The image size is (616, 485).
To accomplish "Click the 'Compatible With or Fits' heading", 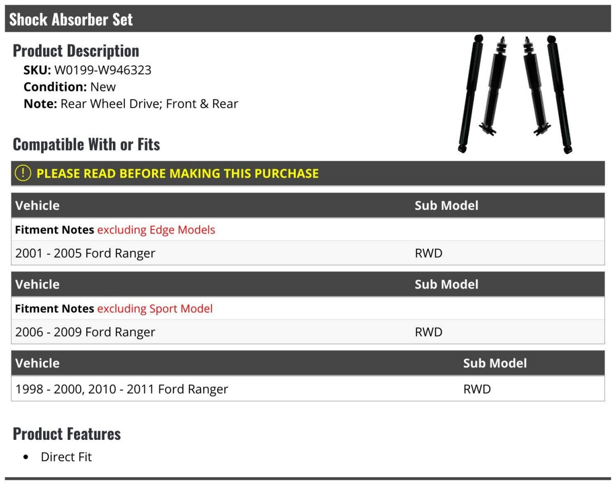I will tap(86, 145).
